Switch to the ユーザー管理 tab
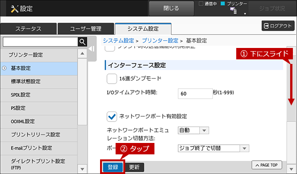The height and width of the screenshot is (174, 297). 85,29
